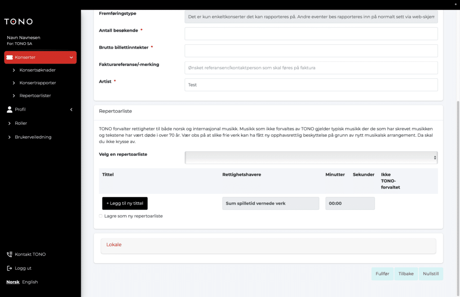Click the 00:00 total time field
The image size is (460, 297).
[x=350, y=203]
